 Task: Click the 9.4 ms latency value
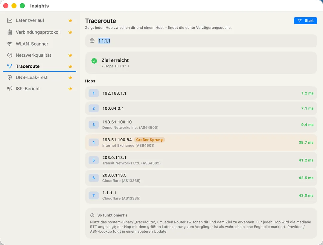(x=307, y=125)
